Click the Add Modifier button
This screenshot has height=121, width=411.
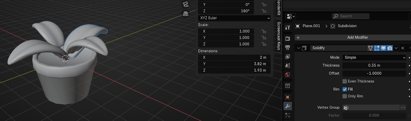(x=357, y=38)
